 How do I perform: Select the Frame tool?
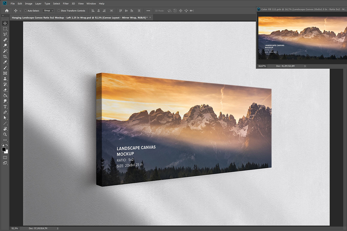click(5, 73)
